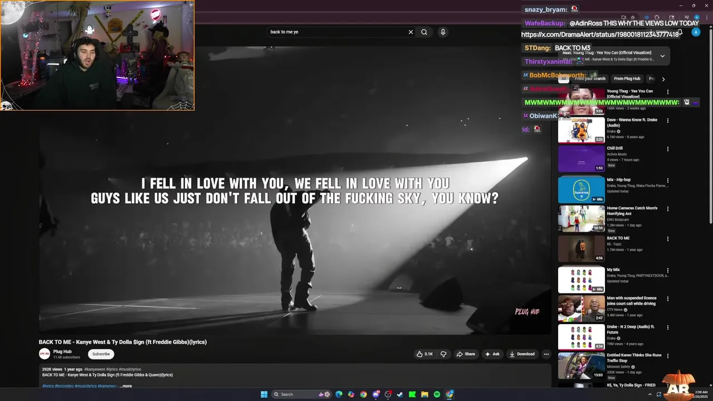Viewport: 713px width, 401px height.
Task: Expand the Next: Young Thug mix panel
Action: click(662, 56)
